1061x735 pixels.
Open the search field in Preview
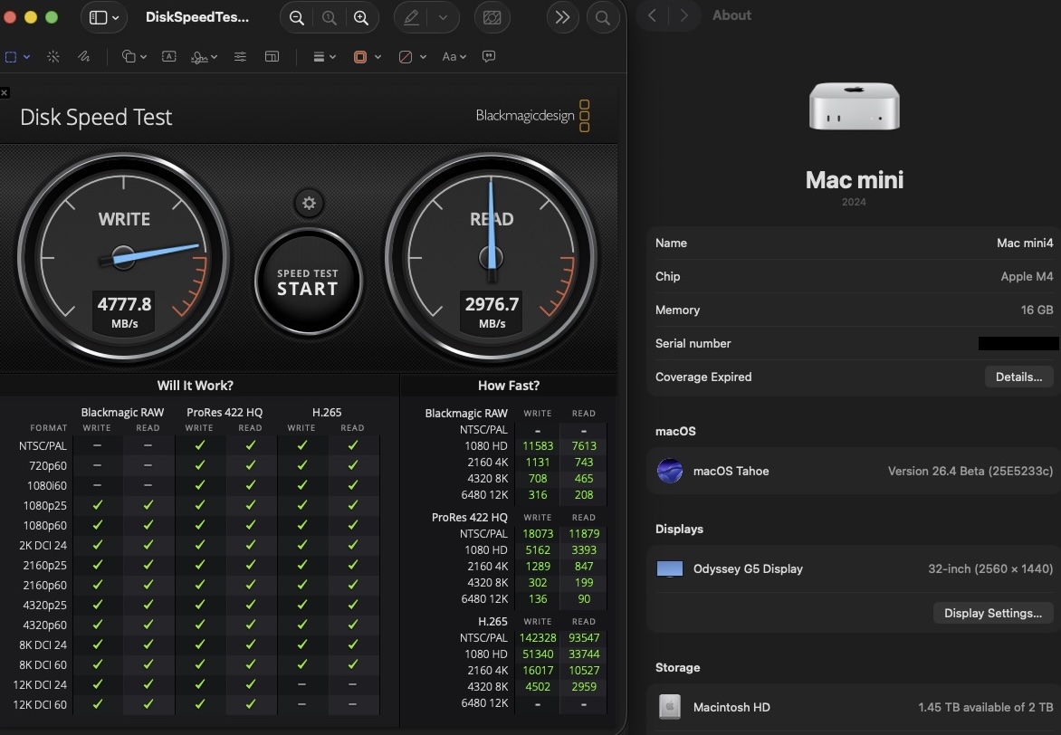602,17
